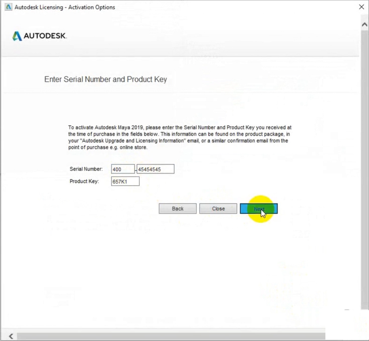Click the Autodesk icon in title bar
Viewport: 369px width, 341px height.
(x=8, y=7)
